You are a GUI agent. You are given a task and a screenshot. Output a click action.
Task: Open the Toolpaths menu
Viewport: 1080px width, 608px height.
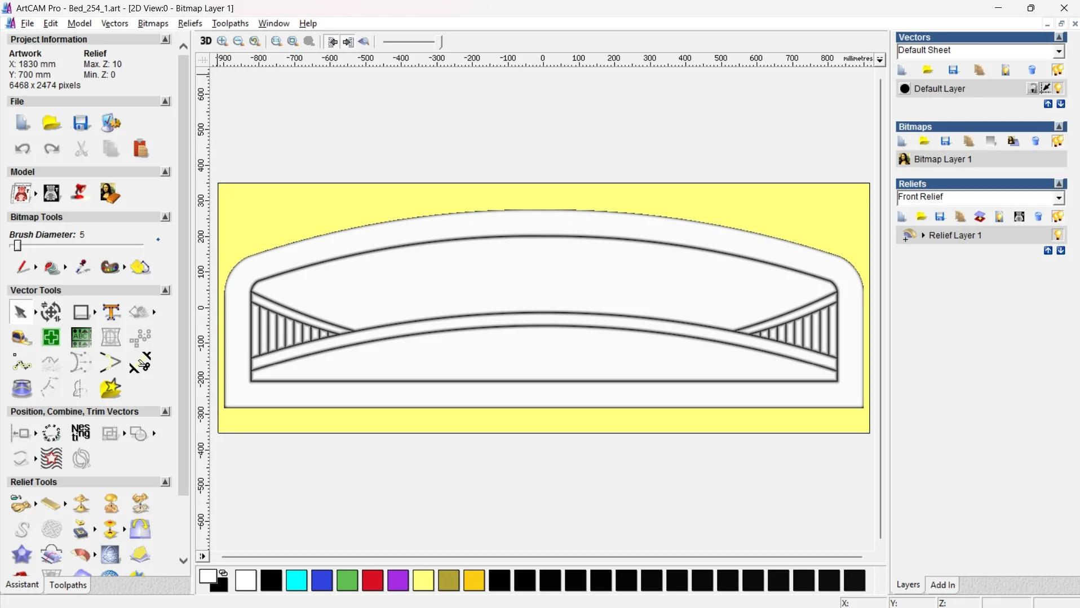(x=230, y=23)
